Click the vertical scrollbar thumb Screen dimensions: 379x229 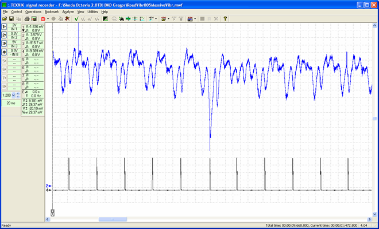(x=374, y=119)
